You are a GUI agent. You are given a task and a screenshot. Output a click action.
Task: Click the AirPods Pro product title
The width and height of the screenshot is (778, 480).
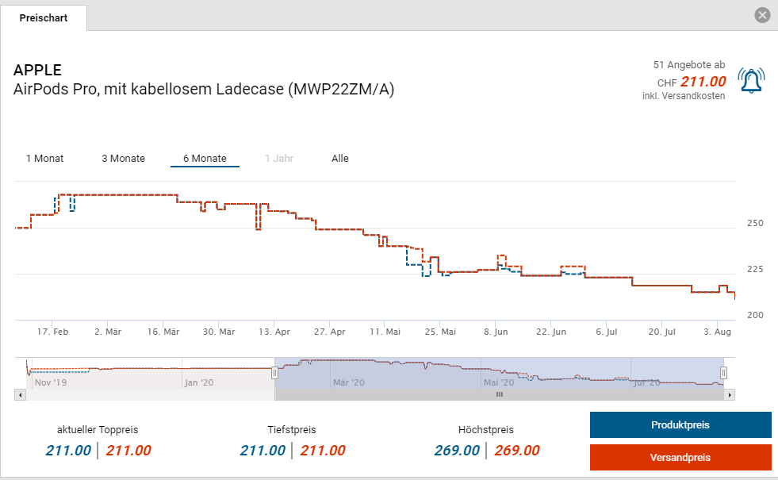[204, 90]
